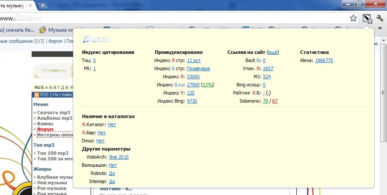Click the Alexa rank 1966775 link
Screen dimensions: 387x195
point(324,60)
